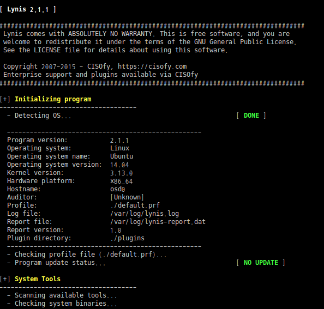
Task: Click the [+] marker beside System Tools
Action: [x=5, y=279]
